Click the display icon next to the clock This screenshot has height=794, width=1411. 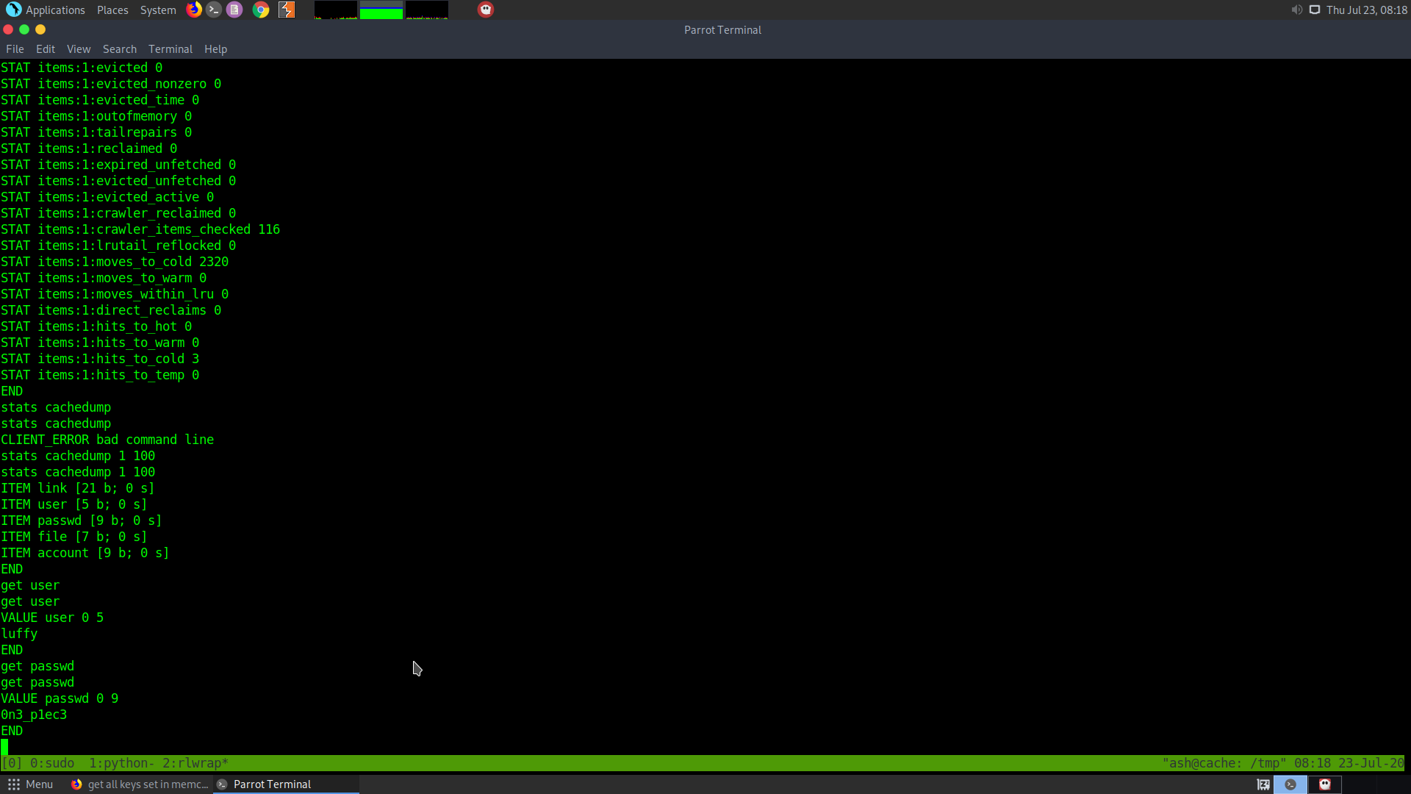1315,10
